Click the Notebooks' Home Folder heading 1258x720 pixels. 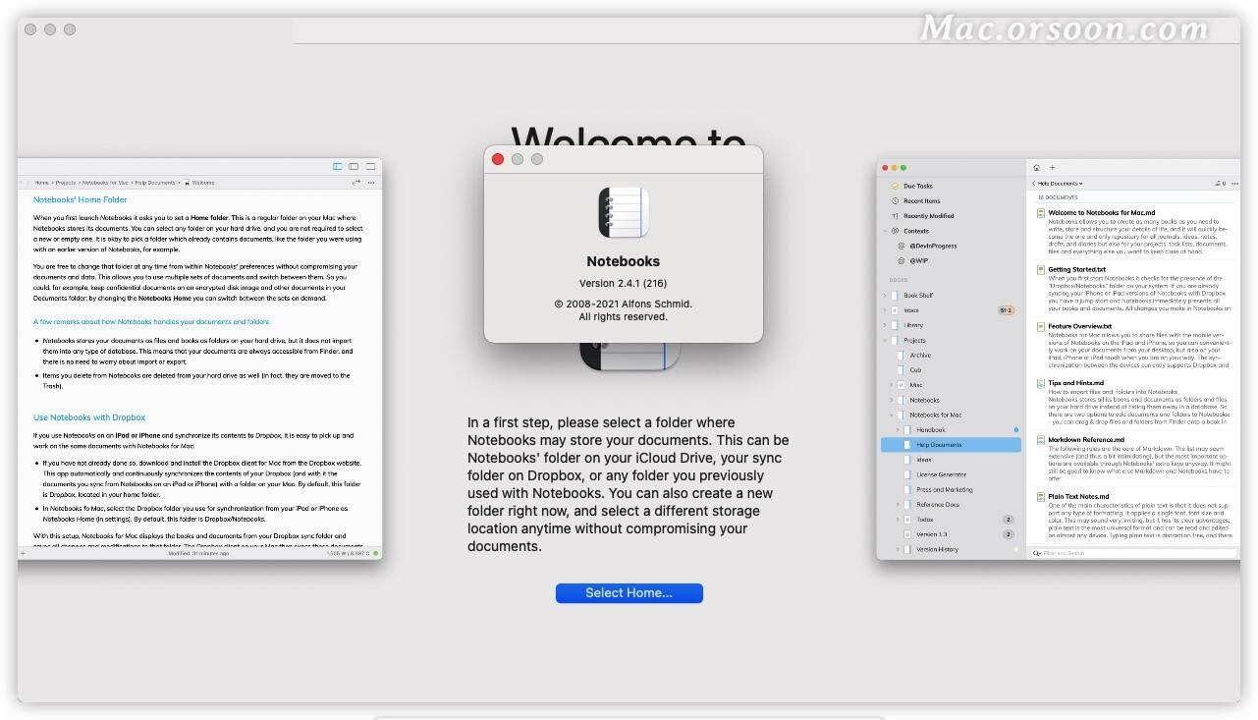[x=81, y=199]
